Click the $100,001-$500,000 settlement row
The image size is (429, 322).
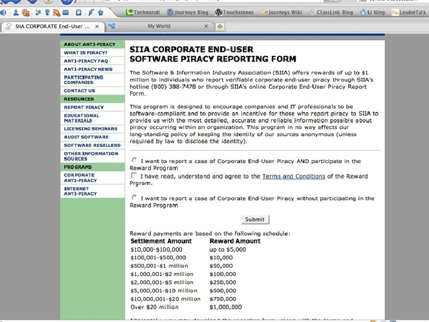point(158,258)
